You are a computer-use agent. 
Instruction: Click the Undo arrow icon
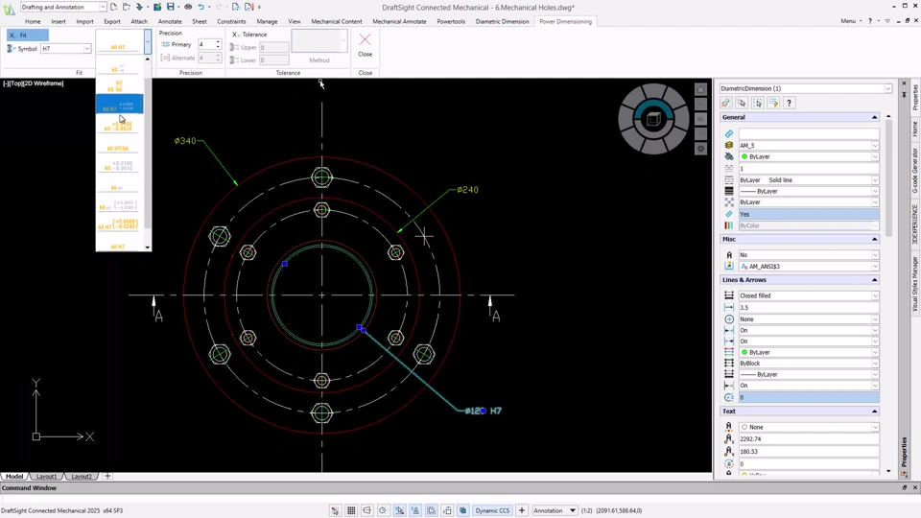201,7
